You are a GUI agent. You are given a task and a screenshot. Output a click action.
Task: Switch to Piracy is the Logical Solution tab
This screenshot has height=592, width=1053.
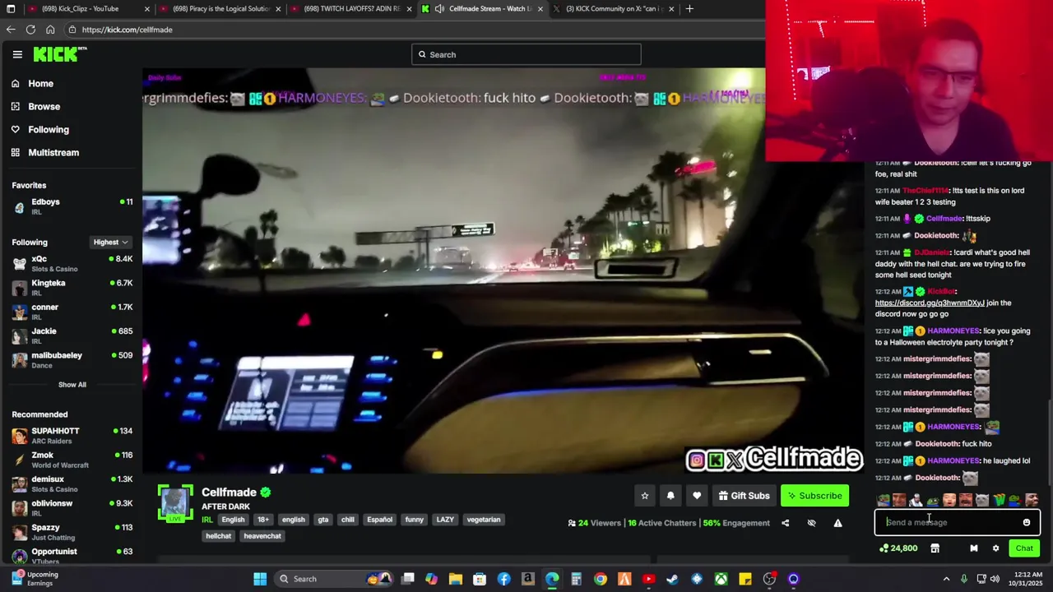pos(220,9)
